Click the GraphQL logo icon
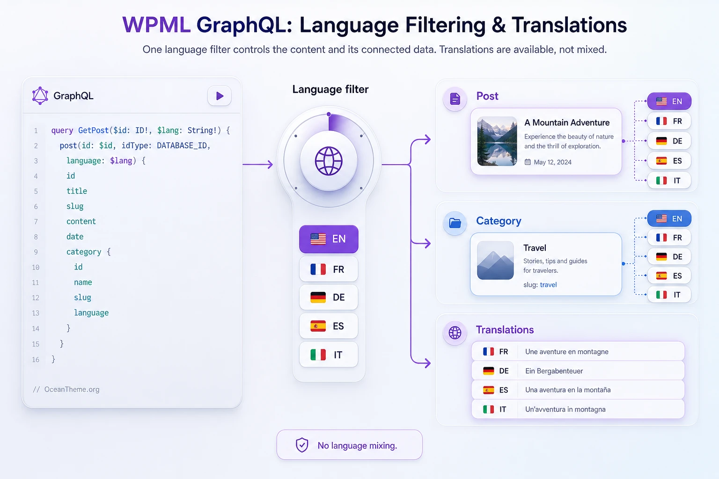The image size is (719, 479). [40, 96]
